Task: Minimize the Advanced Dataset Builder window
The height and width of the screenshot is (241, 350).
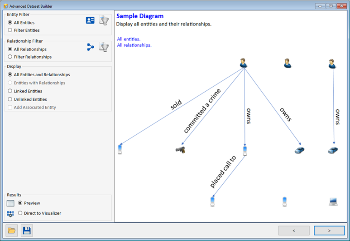Action: (320, 6)
